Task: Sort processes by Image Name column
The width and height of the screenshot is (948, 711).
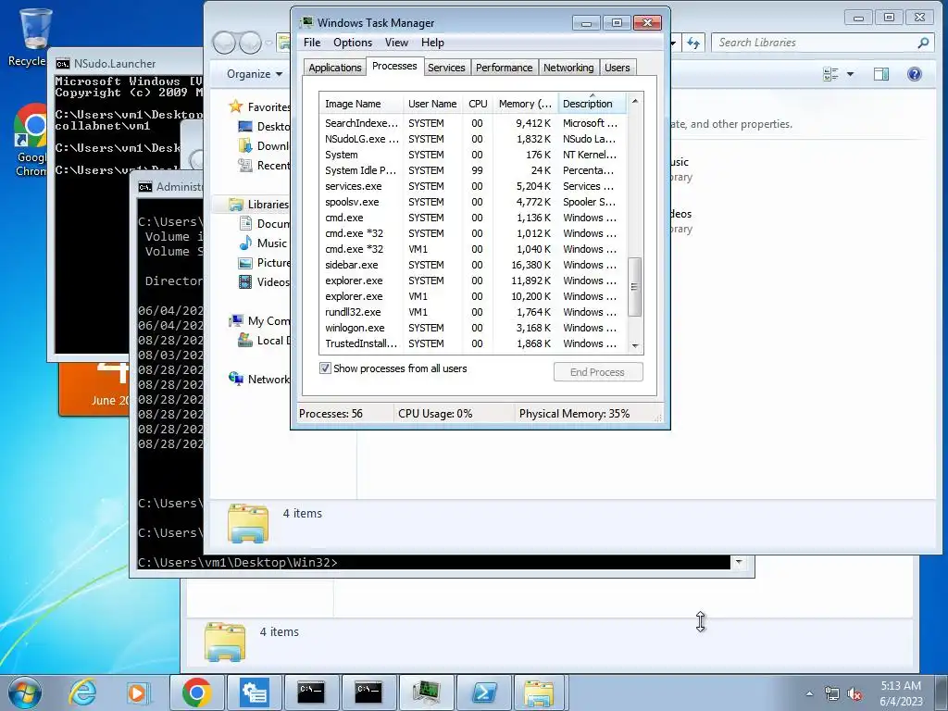Action: pos(361,104)
